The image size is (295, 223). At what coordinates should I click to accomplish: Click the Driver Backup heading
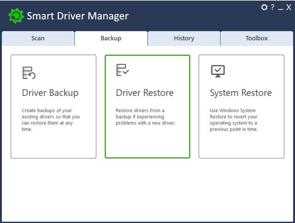(x=50, y=93)
